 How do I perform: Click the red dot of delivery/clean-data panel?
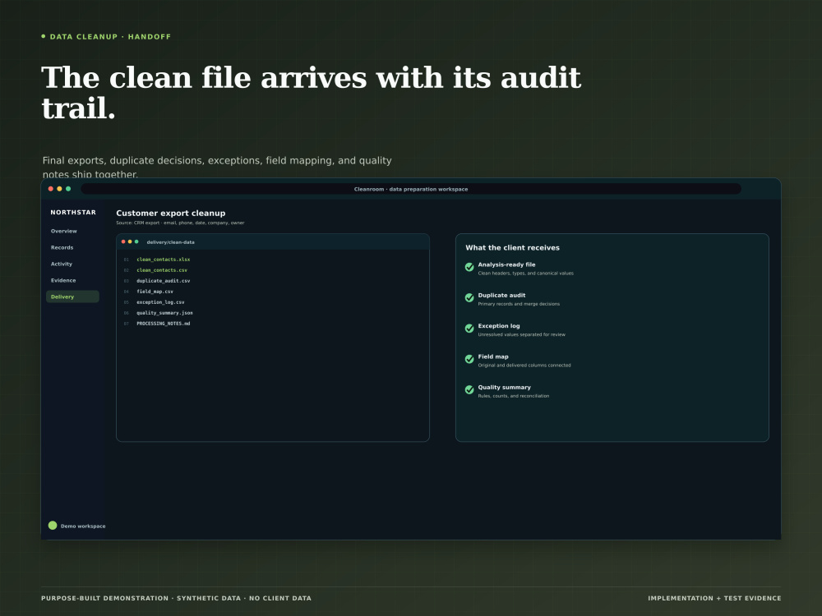point(123,241)
